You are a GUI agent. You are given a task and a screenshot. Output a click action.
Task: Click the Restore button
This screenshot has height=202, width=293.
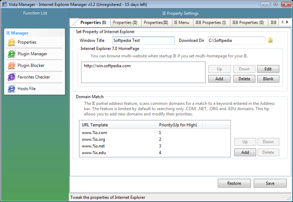234,183
